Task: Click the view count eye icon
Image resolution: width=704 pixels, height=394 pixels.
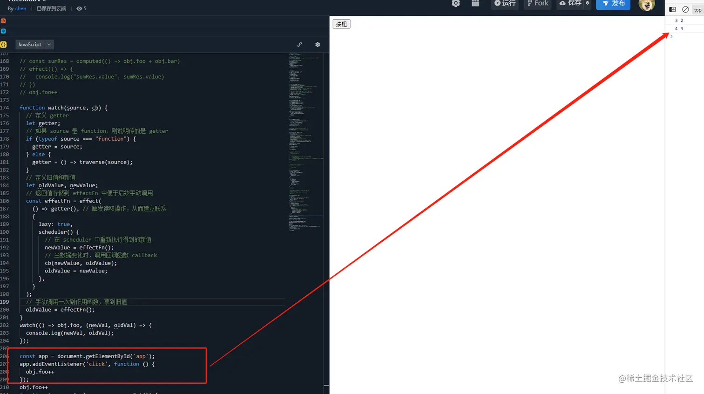Action: 79,8
